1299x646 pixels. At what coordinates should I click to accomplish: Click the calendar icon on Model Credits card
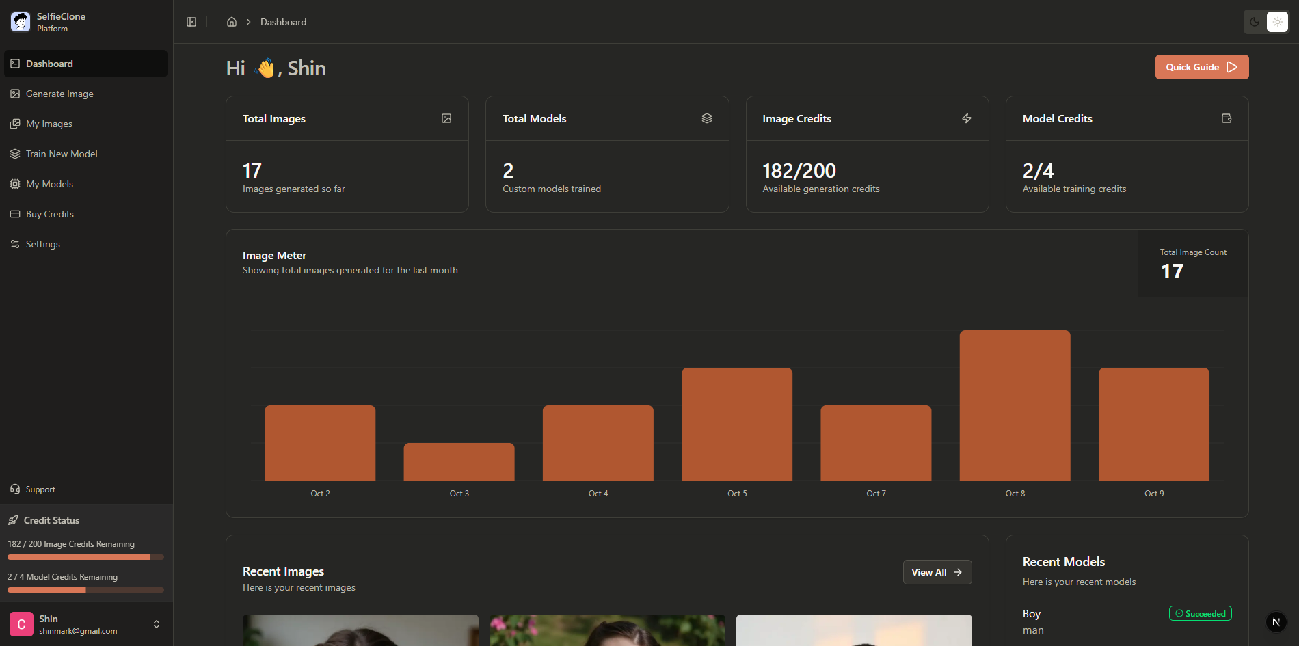pos(1226,118)
